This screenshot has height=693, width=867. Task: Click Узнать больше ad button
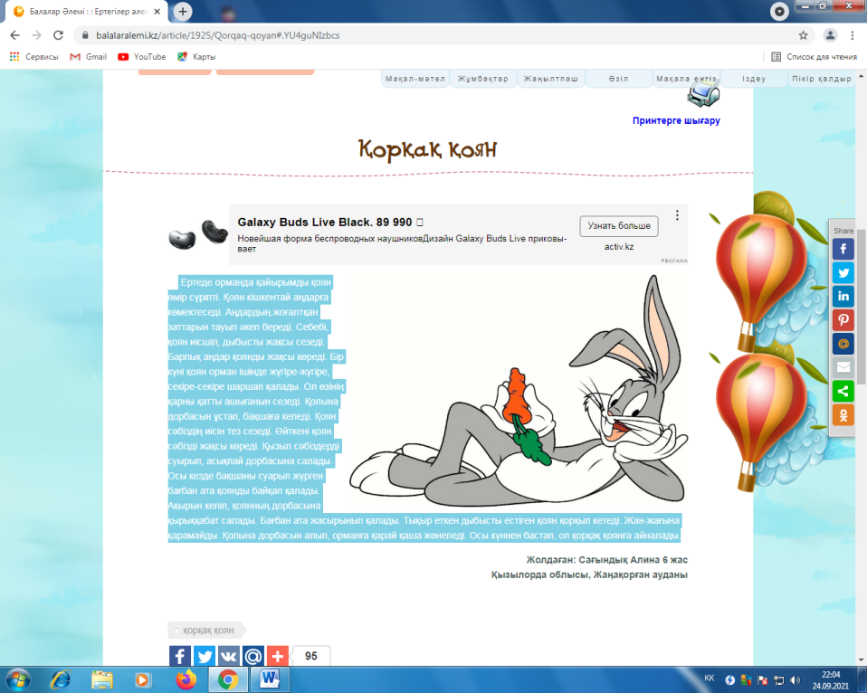coord(619,226)
